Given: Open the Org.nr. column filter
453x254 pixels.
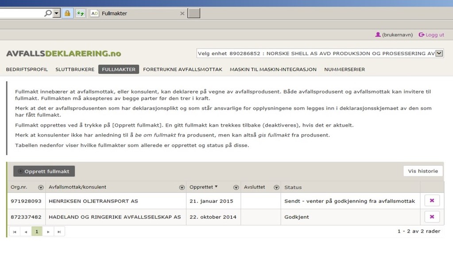Looking at the screenshot, I should [x=41, y=188].
